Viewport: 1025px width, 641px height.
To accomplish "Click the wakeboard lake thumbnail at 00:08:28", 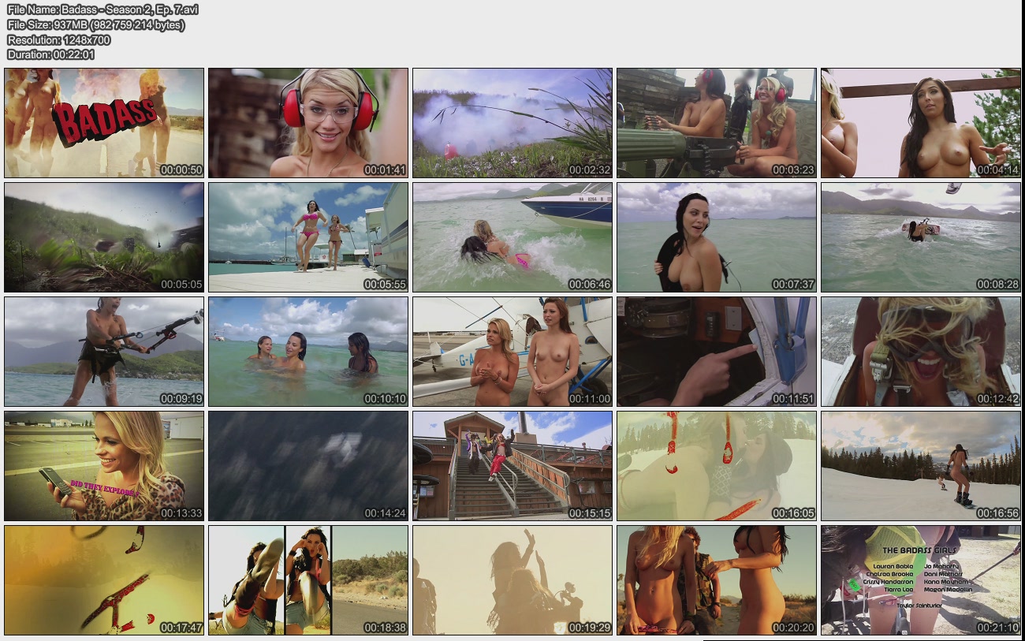I will [921, 237].
